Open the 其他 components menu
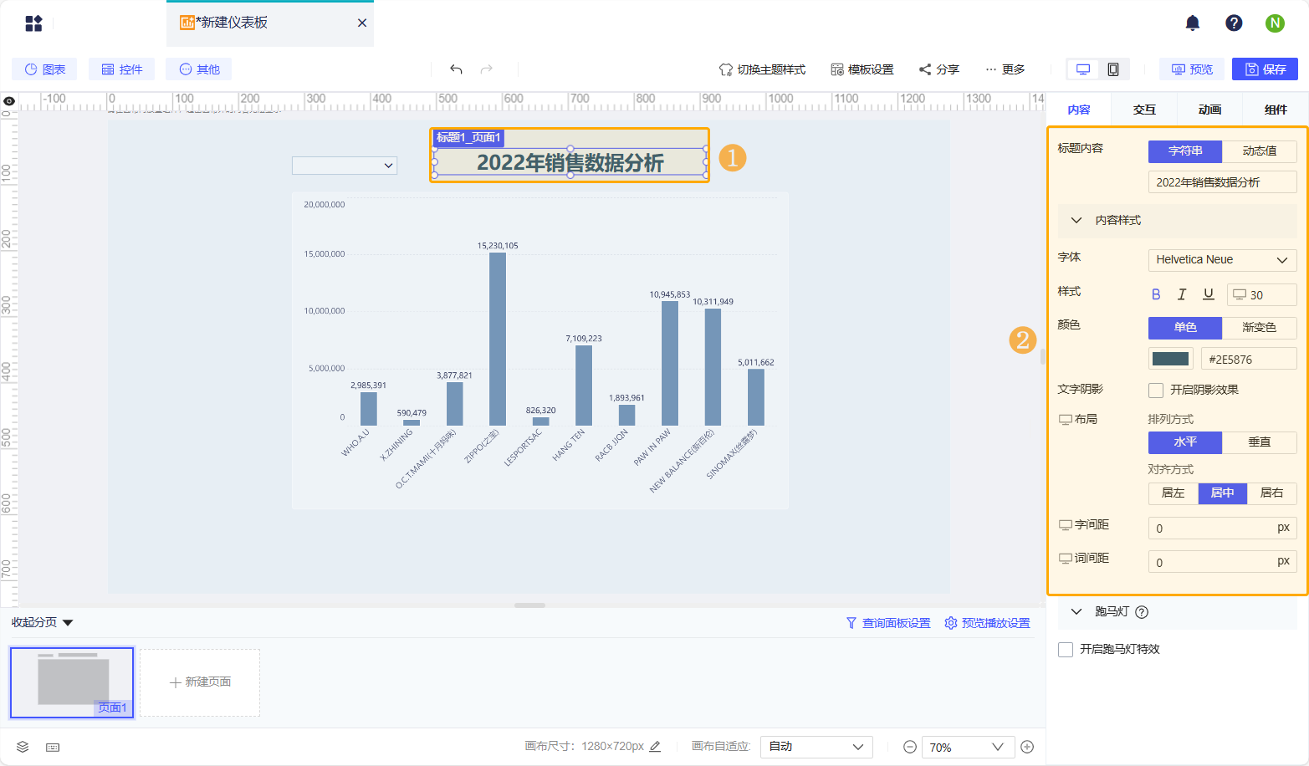Image resolution: width=1309 pixels, height=766 pixels. coord(199,69)
